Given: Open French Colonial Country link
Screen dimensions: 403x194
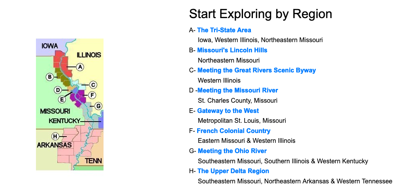Looking at the screenshot, I should pyautogui.click(x=234, y=131).
